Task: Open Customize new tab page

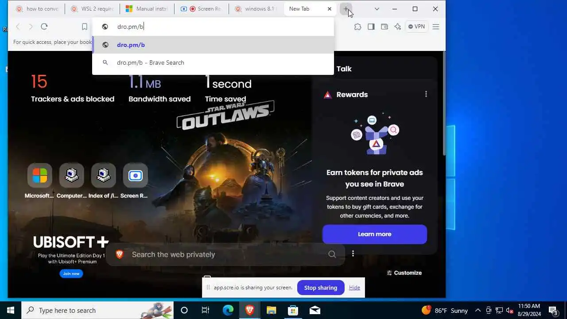Action: (x=404, y=273)
